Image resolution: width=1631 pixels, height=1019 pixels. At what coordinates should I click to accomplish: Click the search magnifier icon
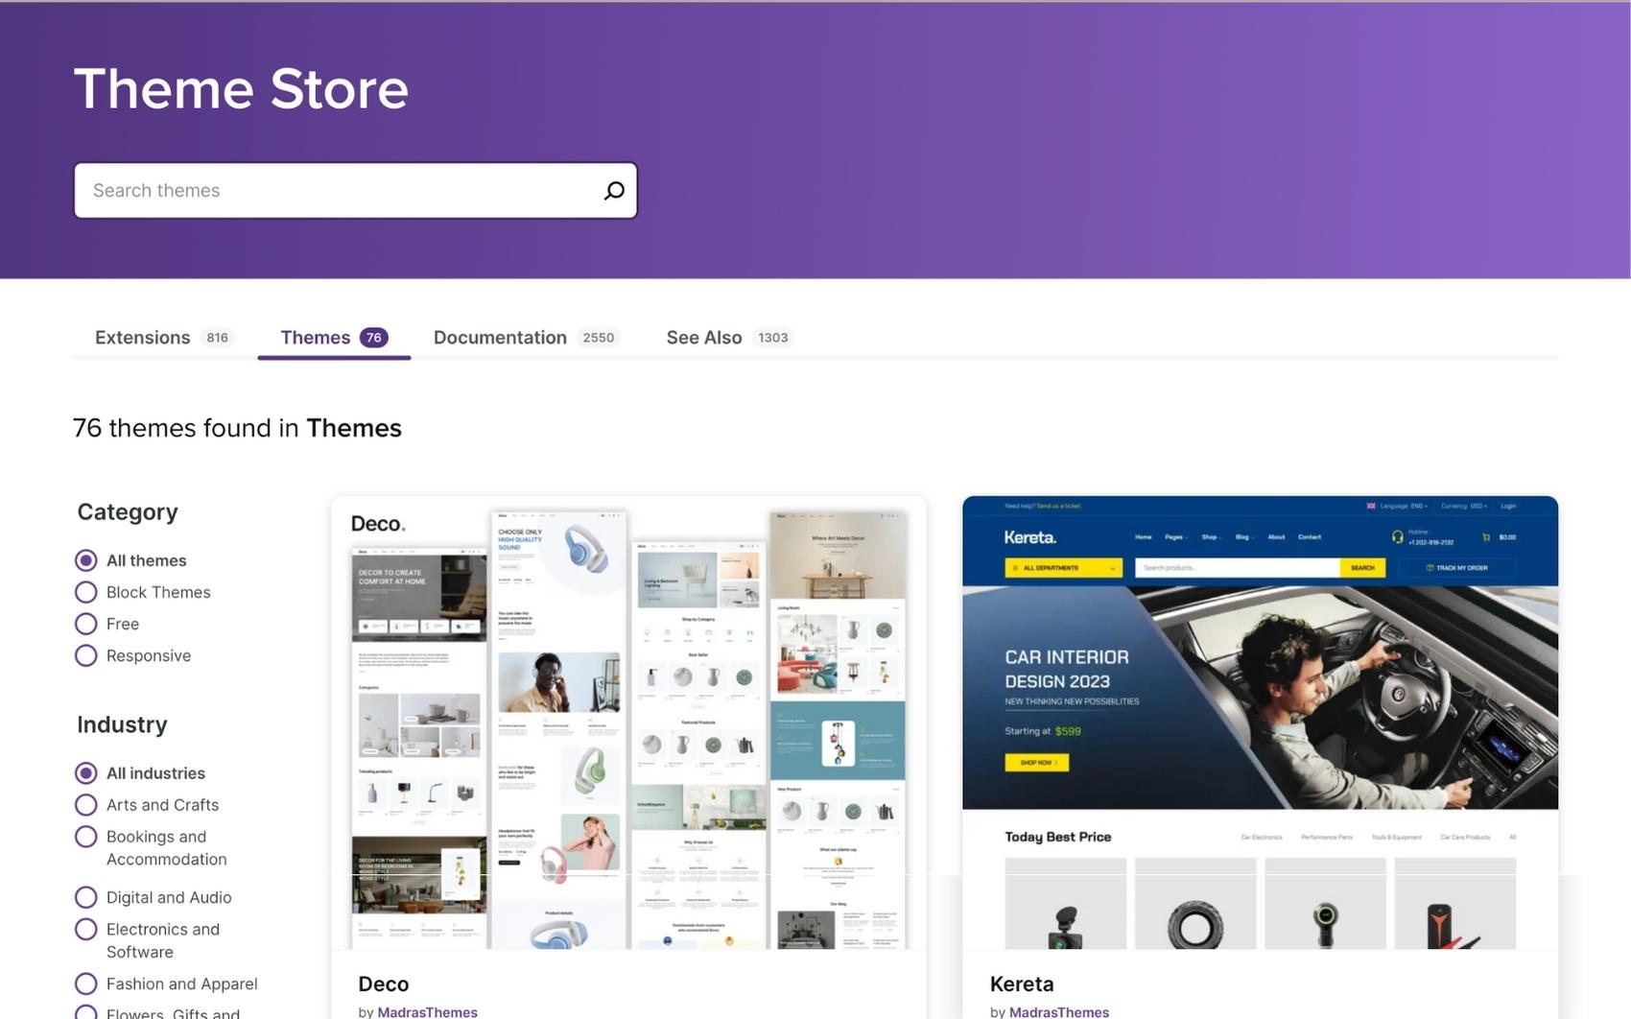[x=614, y=191]
